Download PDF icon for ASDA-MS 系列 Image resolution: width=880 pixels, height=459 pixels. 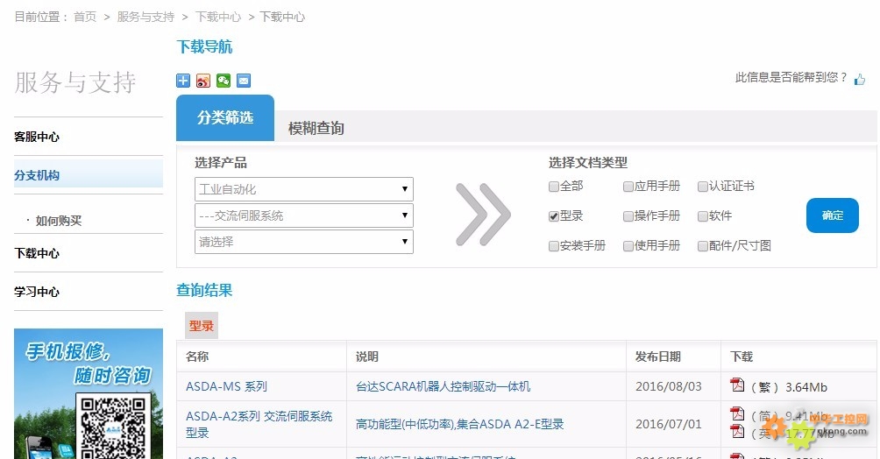point(737,385)
